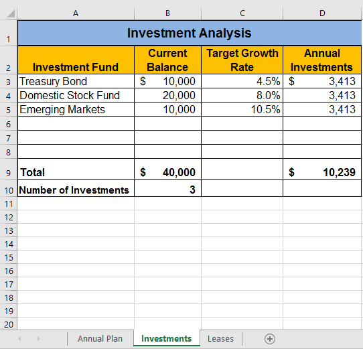Viewport: 363px width, 349px height.
Task: Click the Number of Investments label
Action: coord(76,188)
